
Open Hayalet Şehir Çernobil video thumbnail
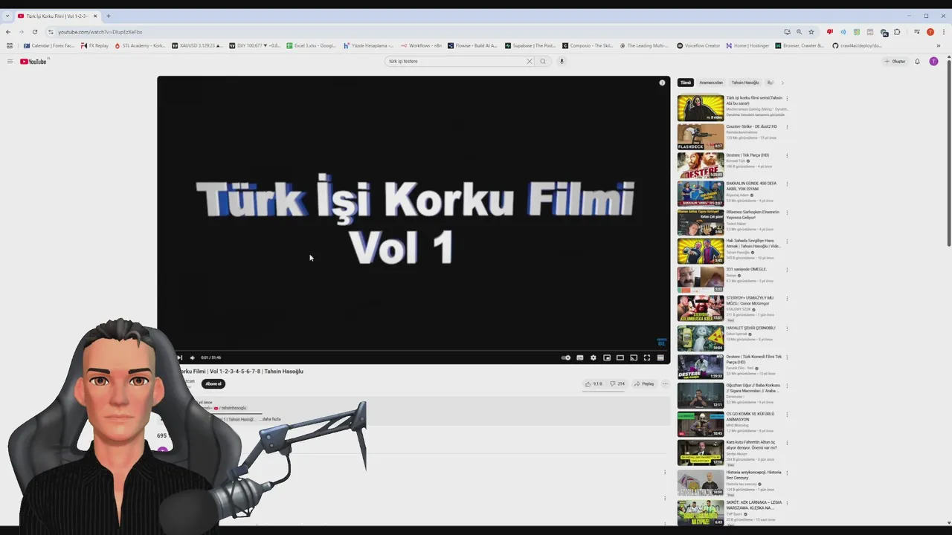(701, 338)
